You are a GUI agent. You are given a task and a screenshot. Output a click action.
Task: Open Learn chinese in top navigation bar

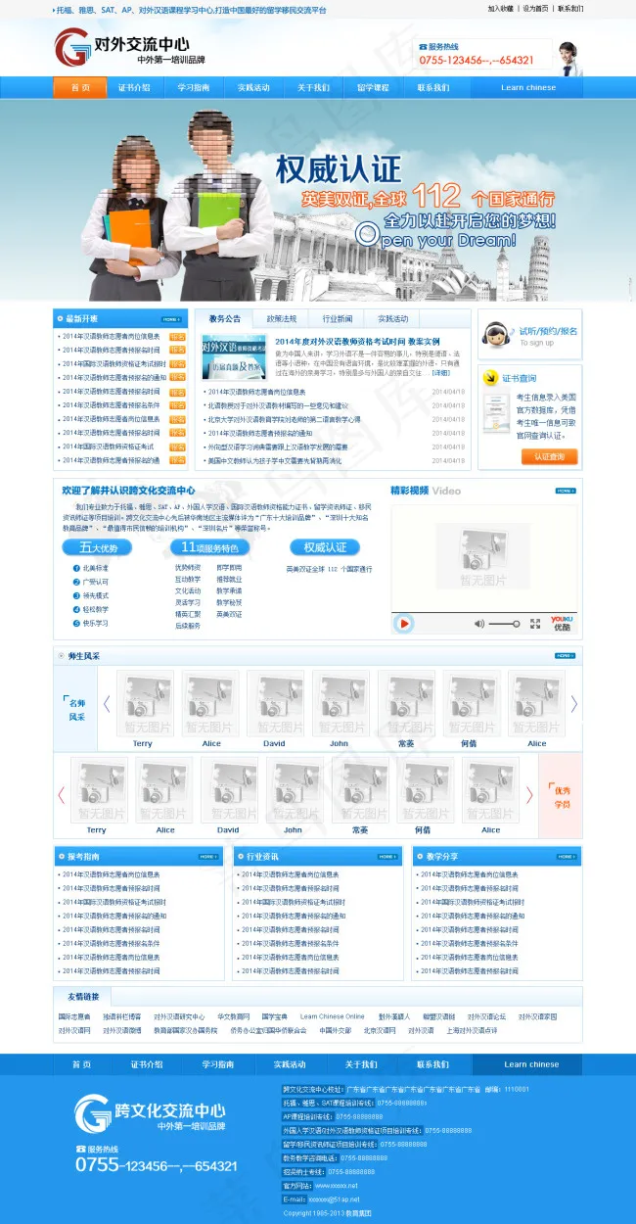[x=528, y=87]
